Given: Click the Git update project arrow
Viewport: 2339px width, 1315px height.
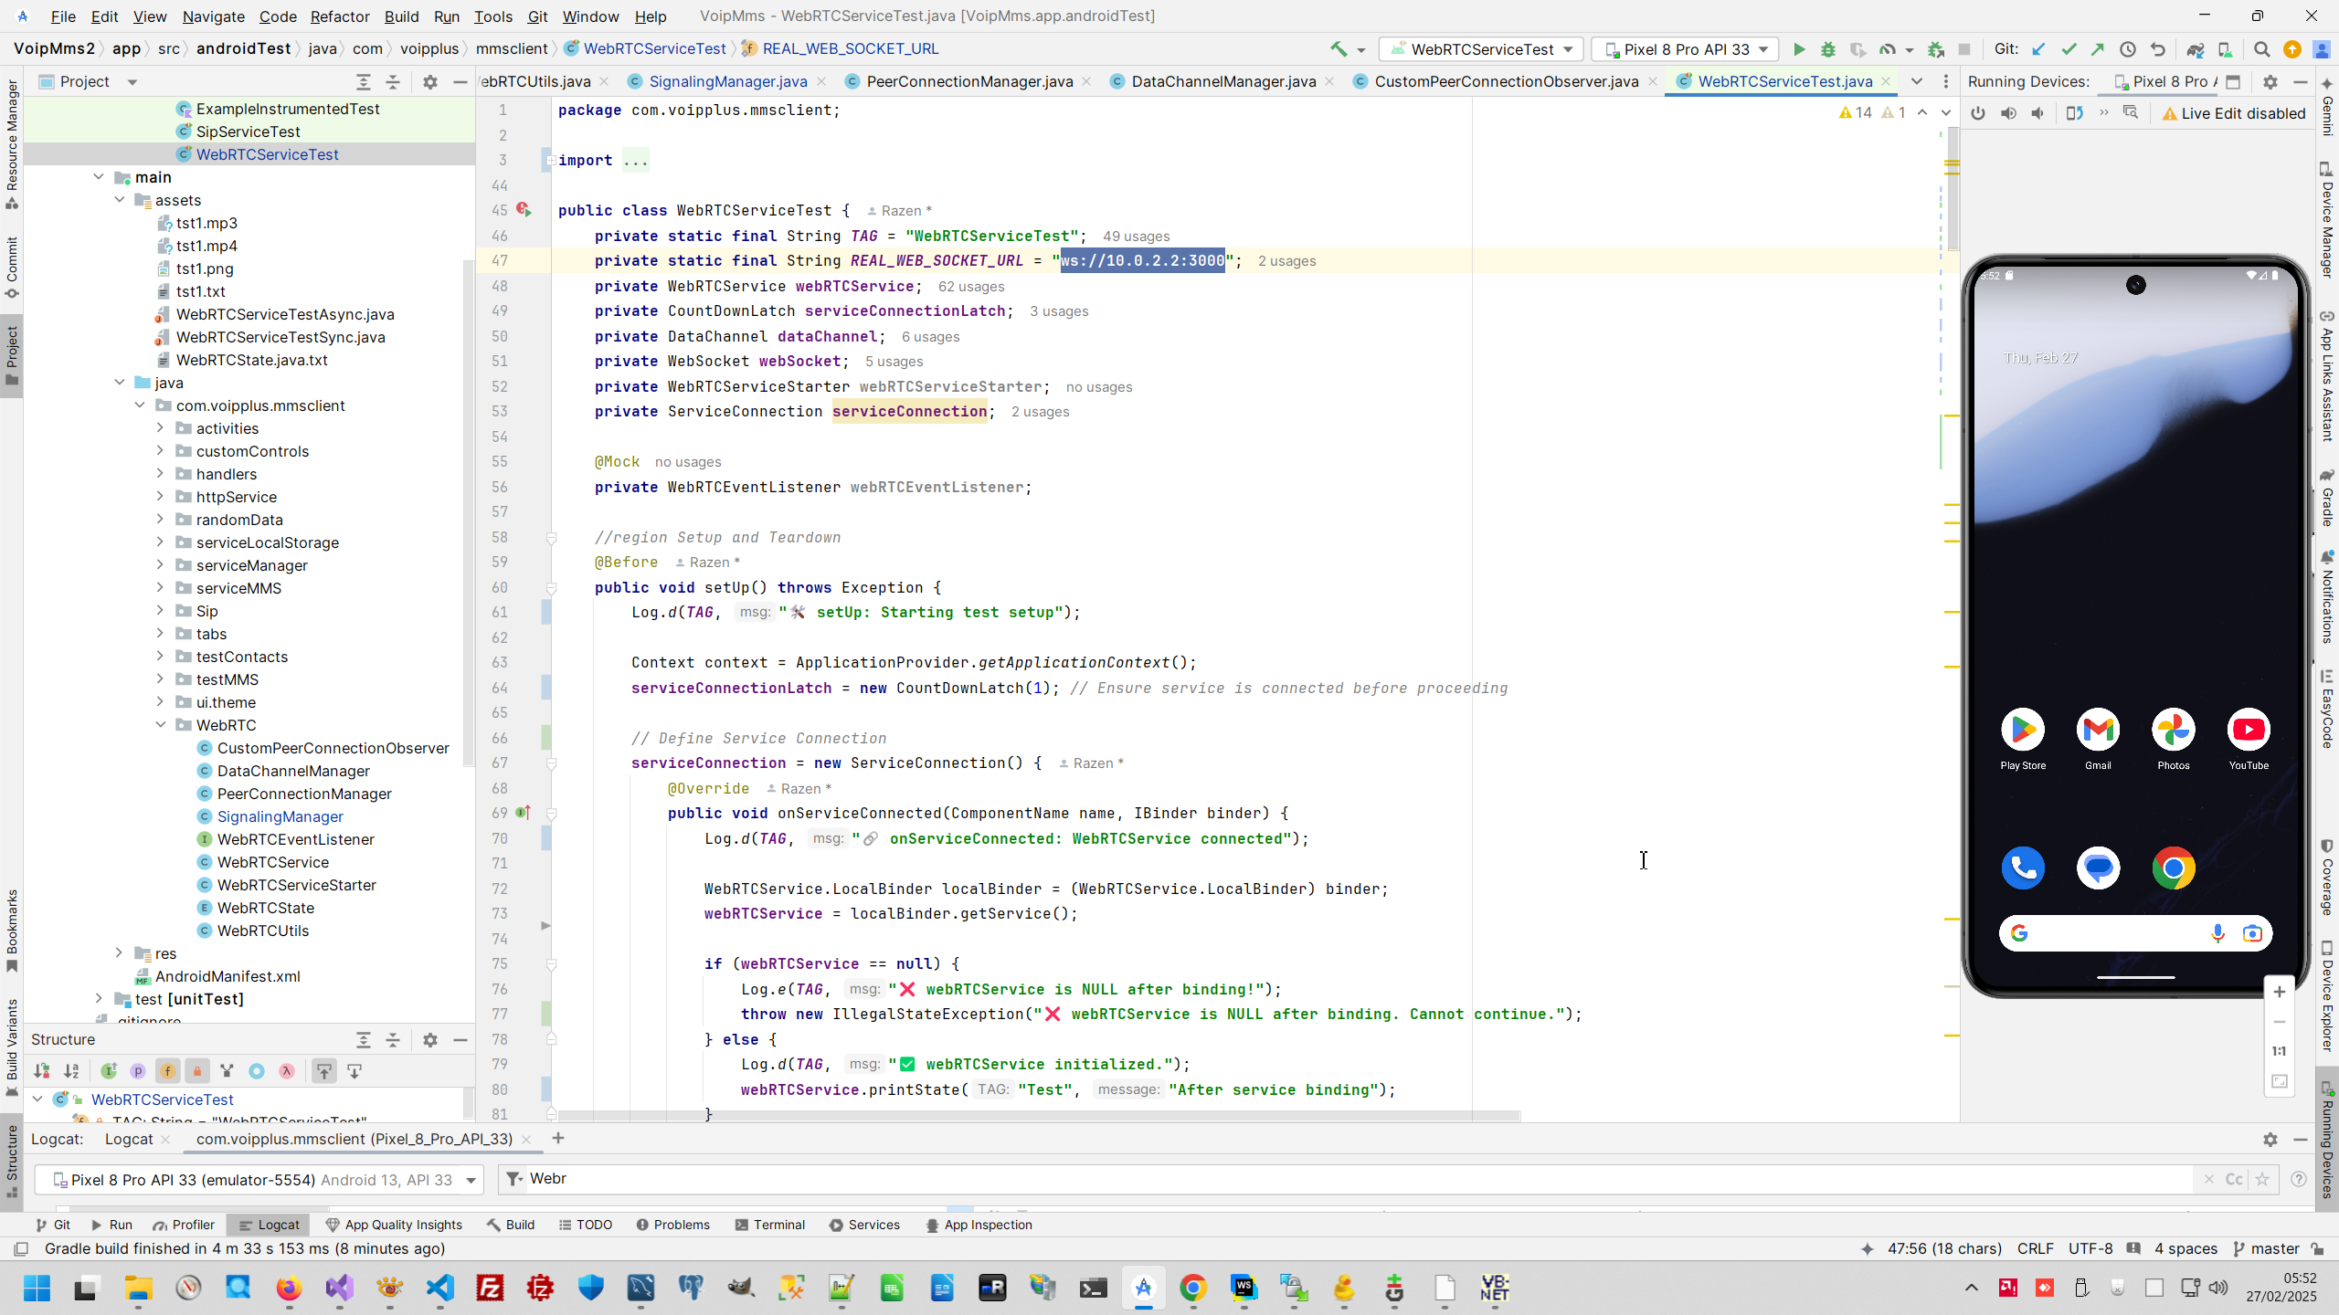Looking at the screenshot, I should pos(2038,49).
